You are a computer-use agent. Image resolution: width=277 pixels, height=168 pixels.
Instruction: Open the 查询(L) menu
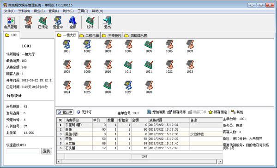(x=54, y=11)
